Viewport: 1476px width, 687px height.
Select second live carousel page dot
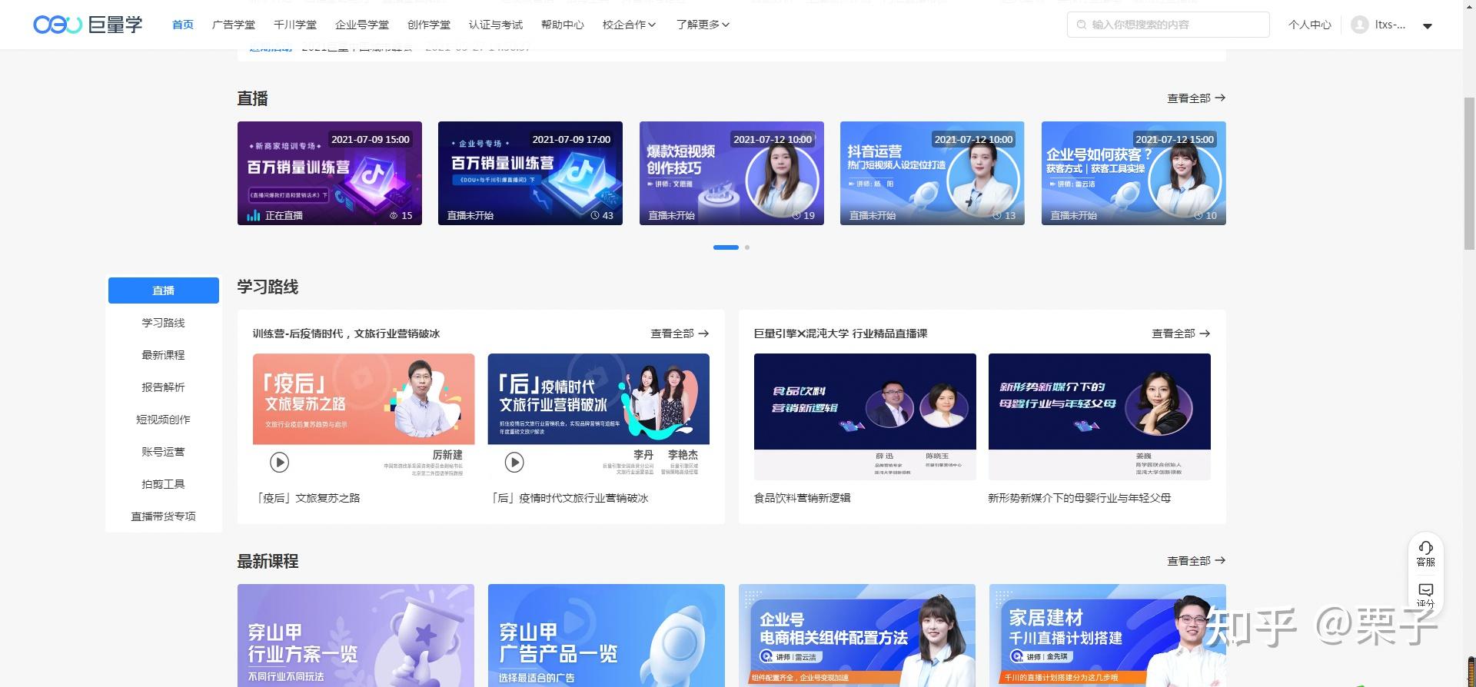coord(747,247)
